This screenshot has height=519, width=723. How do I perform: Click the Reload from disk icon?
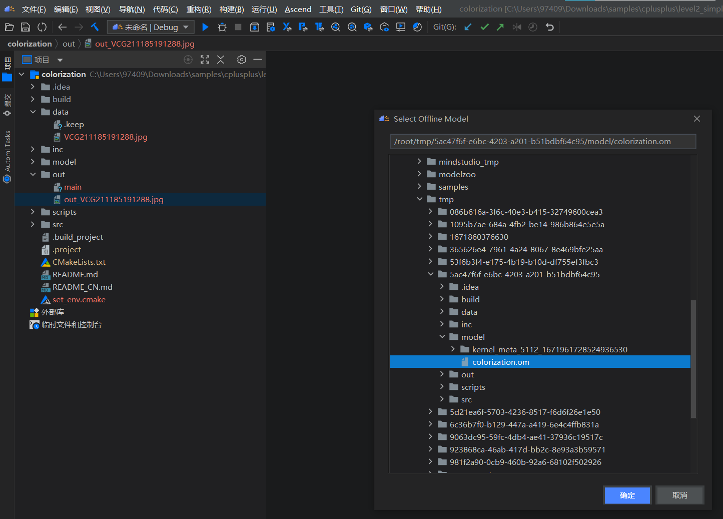42,27
